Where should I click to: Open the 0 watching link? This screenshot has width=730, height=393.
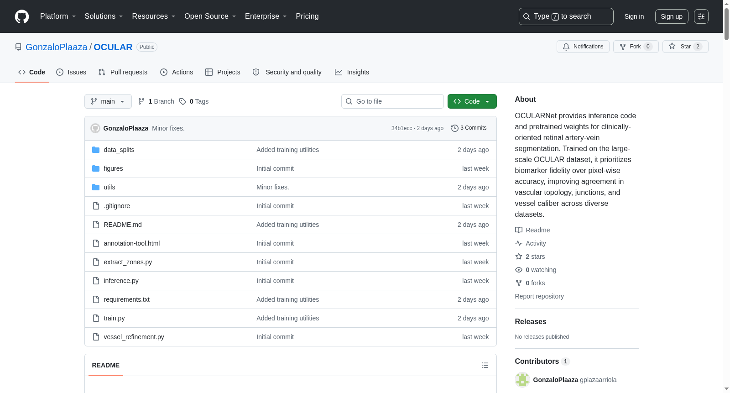point(536,270)
